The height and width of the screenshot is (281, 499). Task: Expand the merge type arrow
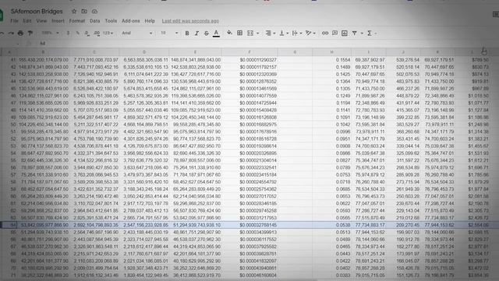258,33
